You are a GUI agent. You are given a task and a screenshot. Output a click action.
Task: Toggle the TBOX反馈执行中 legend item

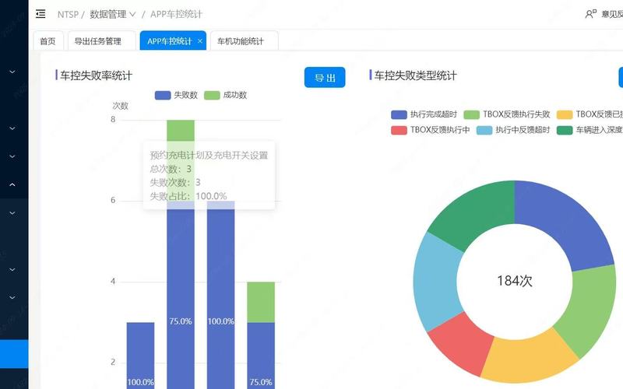click(431, 130)
